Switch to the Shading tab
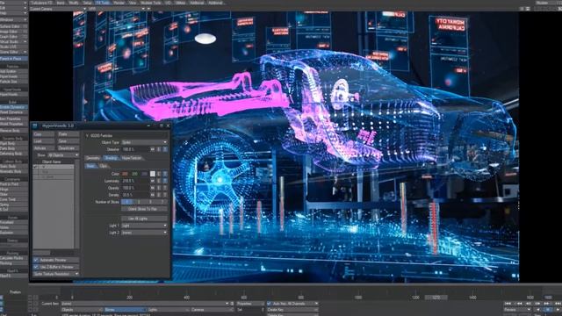This screenshot has height=316, width=562. click(112, 158)
